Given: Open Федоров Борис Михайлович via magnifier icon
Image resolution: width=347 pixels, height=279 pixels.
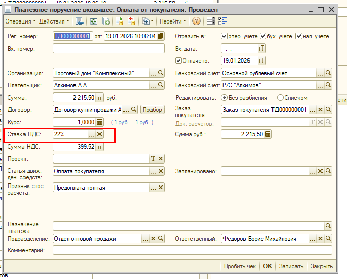Looking at the screenshot, I should tap(328, 239).
